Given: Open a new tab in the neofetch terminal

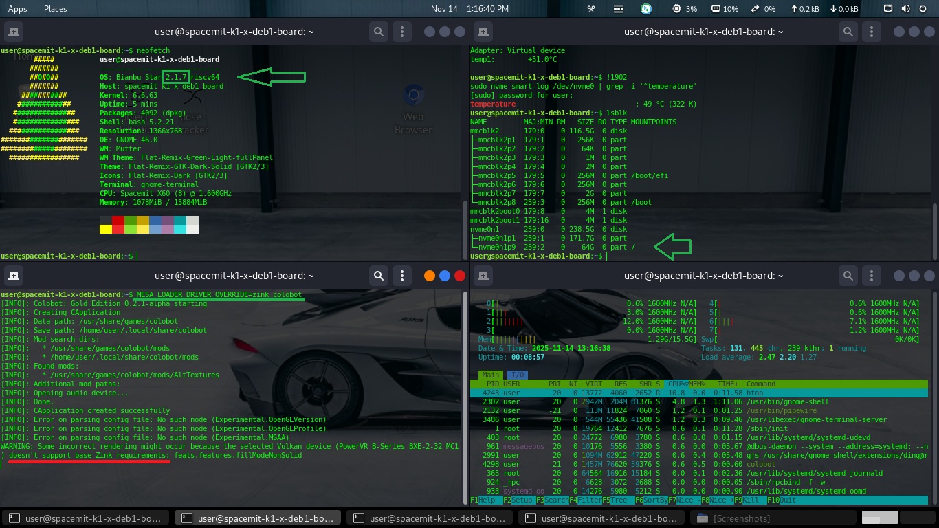Looking at the screenshot, I should (14, 32).
